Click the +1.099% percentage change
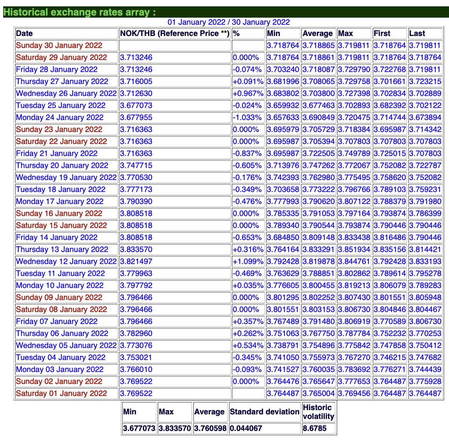Viewport: 449px width, 444px height. point(248,262)
